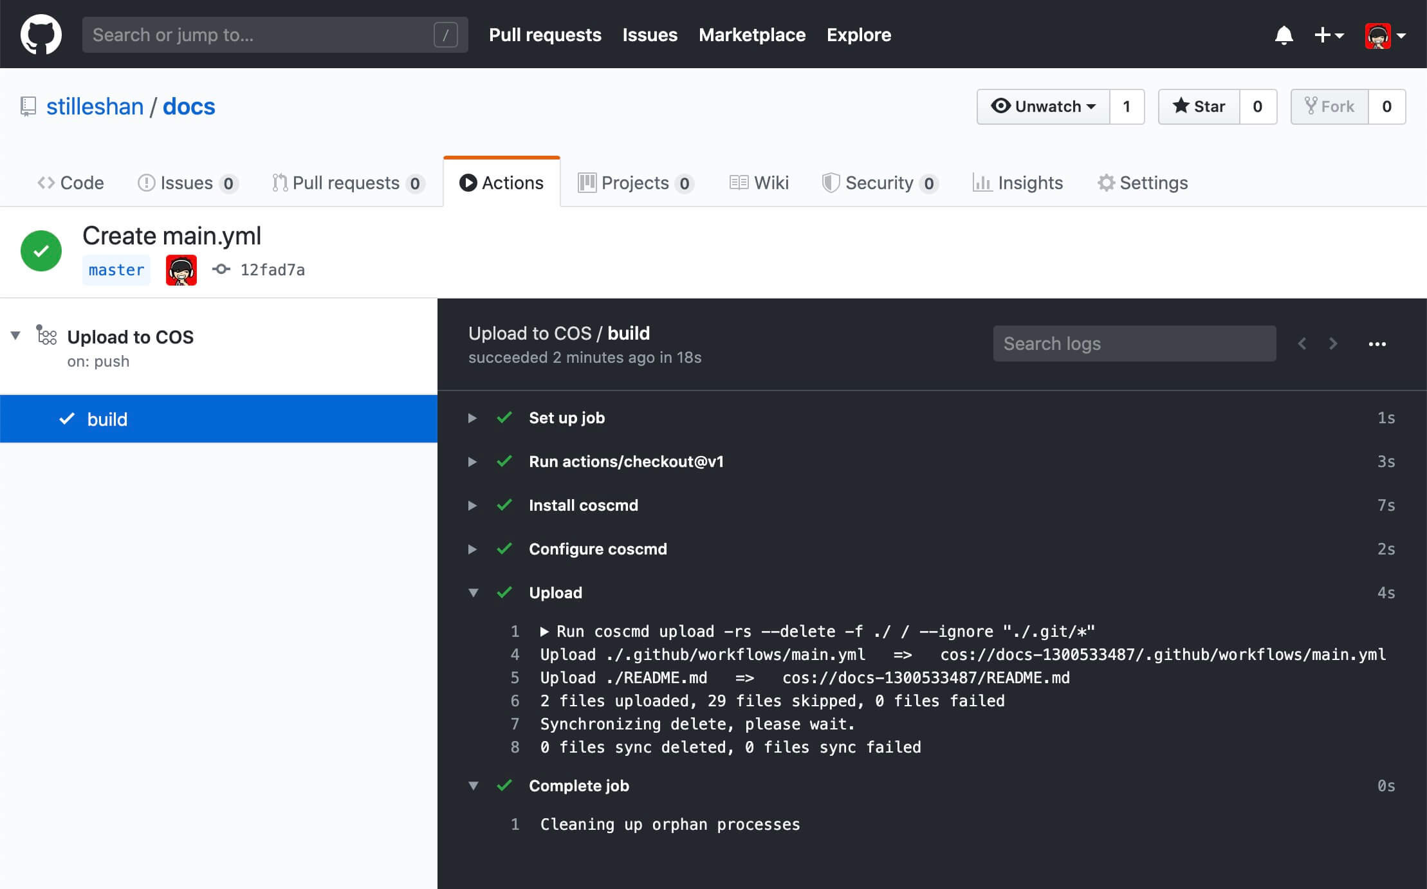The width and height of the screenshot is (1427, 889).
Task: Click Pull requests in the top navigation
Action: (x=545, y=35)
